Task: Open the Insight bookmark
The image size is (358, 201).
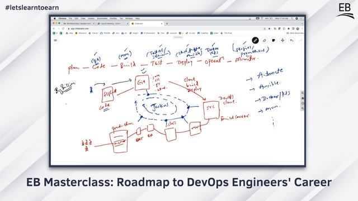Action: click(134, 33)
